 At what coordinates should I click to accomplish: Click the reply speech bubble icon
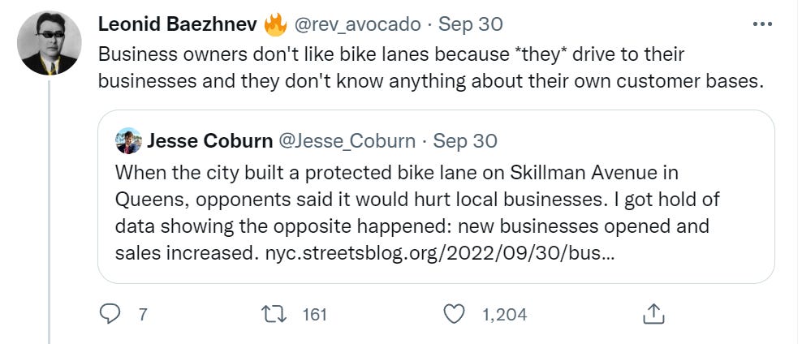coord(110,313)
